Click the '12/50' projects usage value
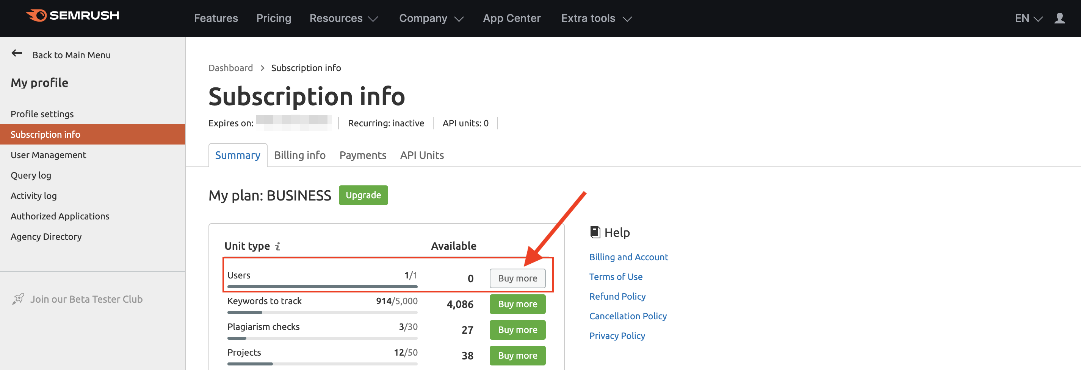 [406, 352]
